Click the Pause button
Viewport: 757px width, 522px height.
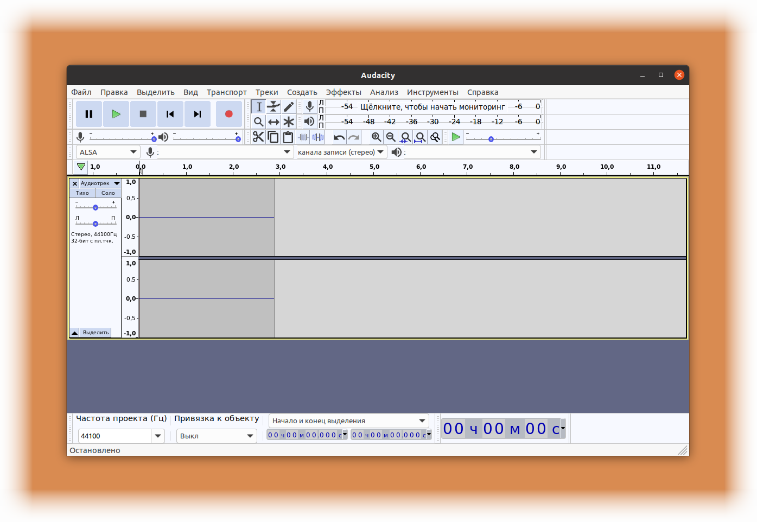pos(89,114)
